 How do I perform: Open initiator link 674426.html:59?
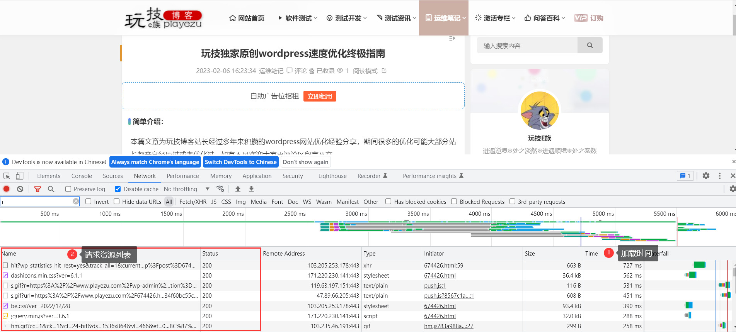coord(443,266)
